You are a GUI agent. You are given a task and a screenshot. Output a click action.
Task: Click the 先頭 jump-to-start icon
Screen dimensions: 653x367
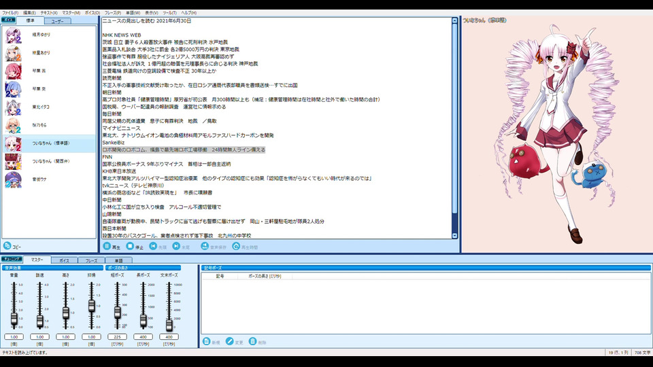153,246
